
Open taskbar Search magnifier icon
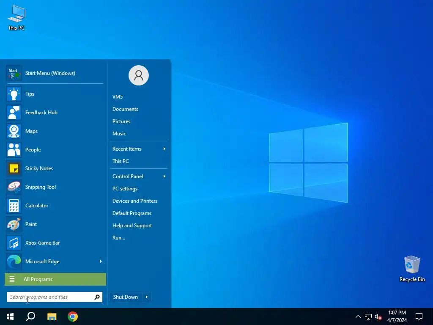pyautogui.click(x=30, y=317)
